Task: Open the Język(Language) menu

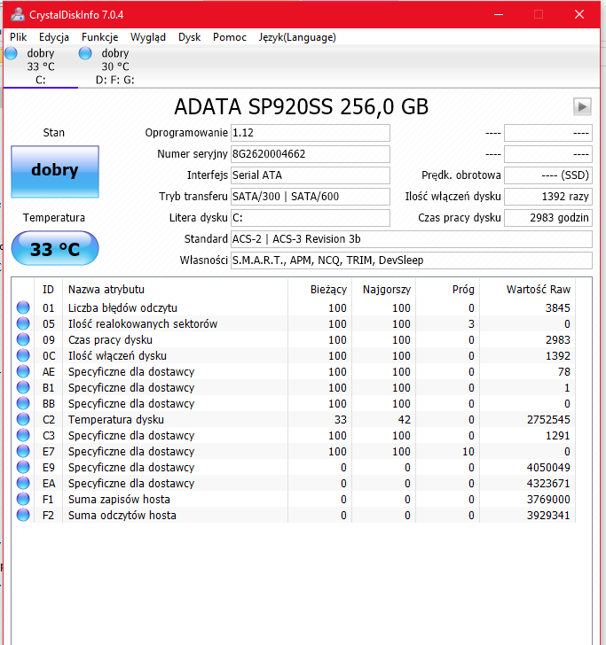Action: [297, 37]
